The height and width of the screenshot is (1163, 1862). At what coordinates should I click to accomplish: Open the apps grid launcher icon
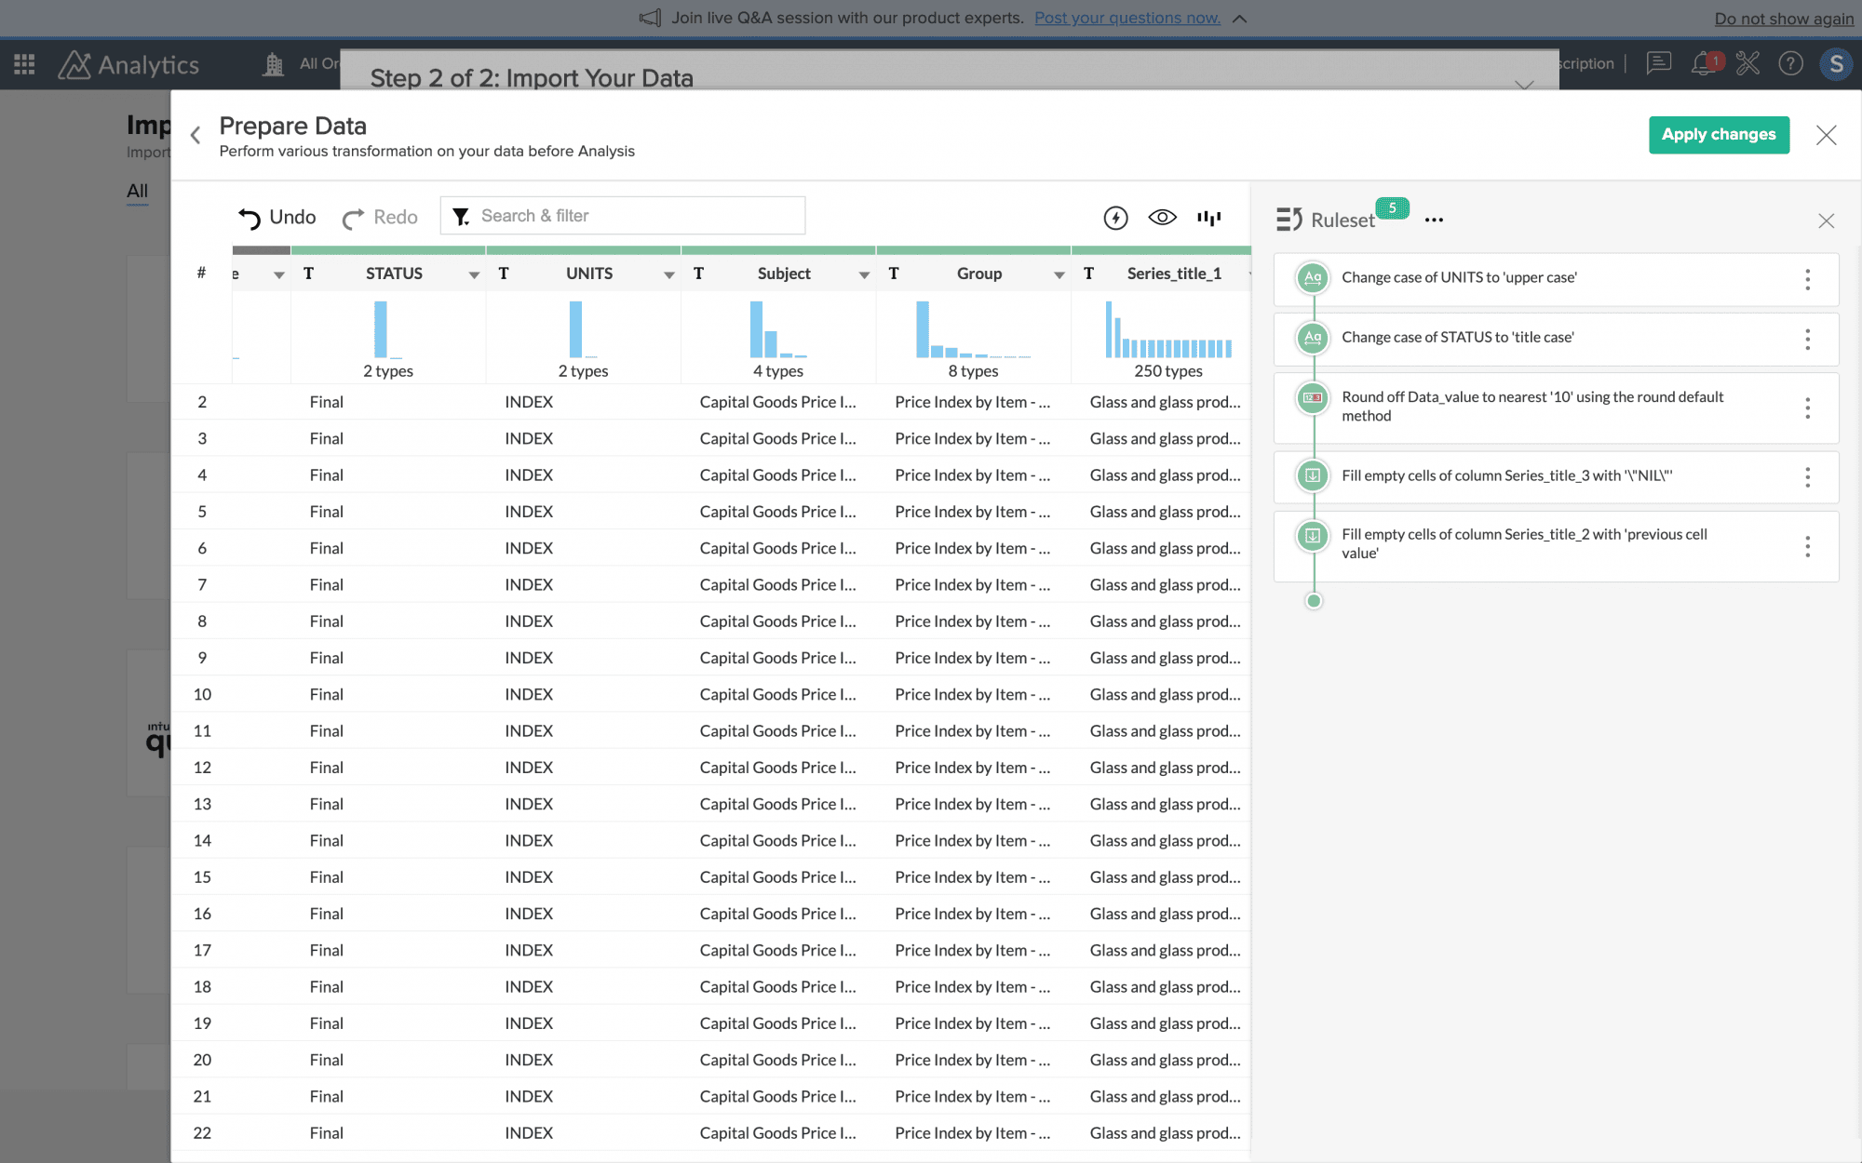25,64
